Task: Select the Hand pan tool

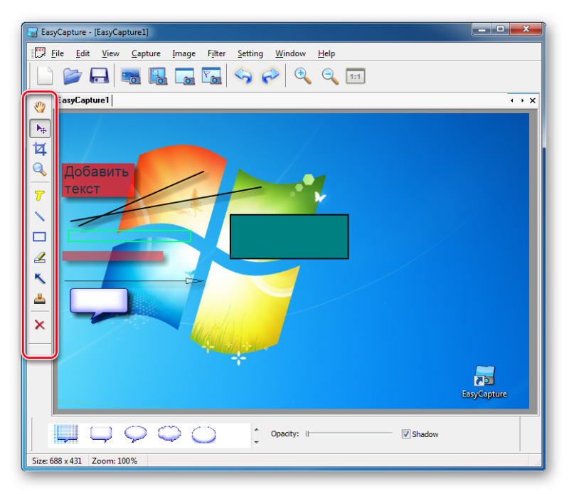Action: coord(40,107)
